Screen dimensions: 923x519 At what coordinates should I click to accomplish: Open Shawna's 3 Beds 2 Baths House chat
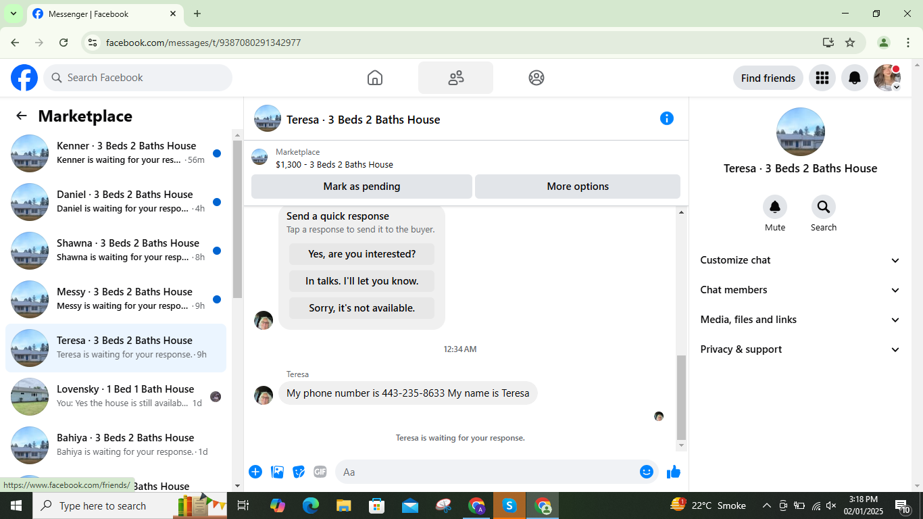point(116,251)
